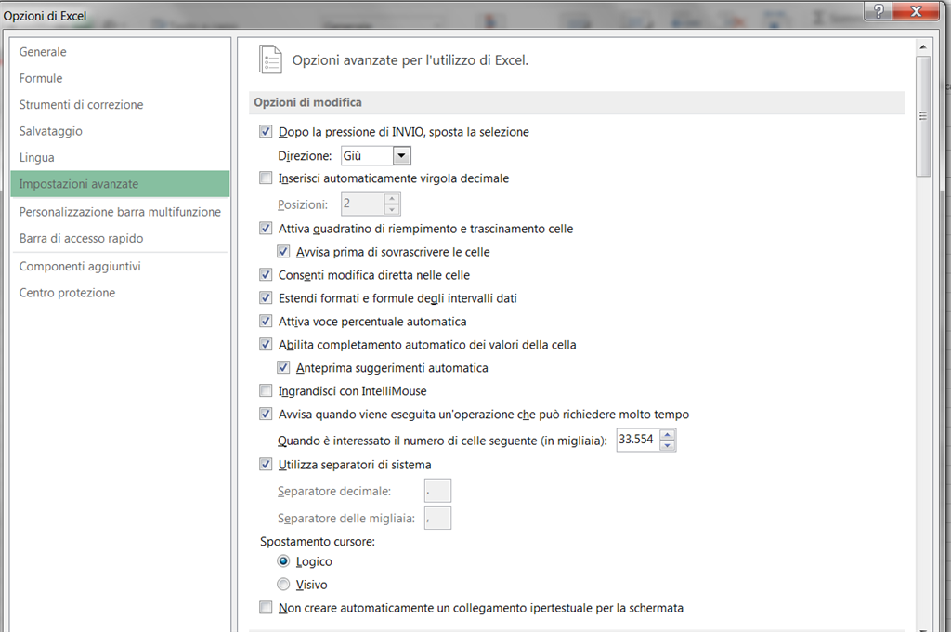The height and width of the screenshot is (632, 951).
Task: Click the Separatore delle migliaia field
Action: [x=437, y=518]
